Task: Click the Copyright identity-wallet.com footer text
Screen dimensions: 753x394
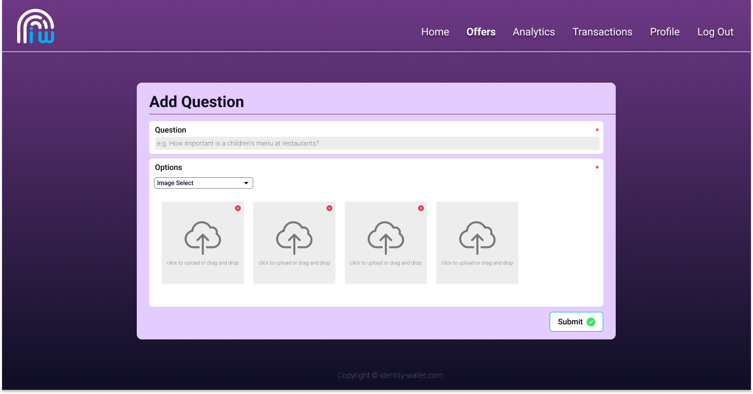Action: tap(390, 375)
